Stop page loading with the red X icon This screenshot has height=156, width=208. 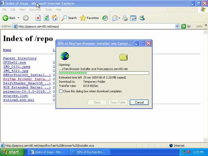click(x=38, y=18)
